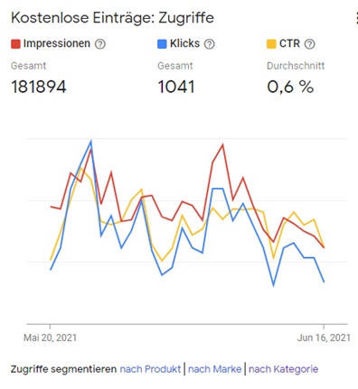Viewport: 358px width, 389px height.
Task: Open the help icon next to CTR
Action: (x=309, y=44)
